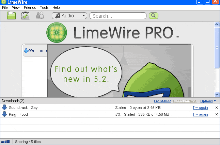Click the vertical scrollbar thumb
The width and height of the screenshot is (220, 145).
click(217, 48)
